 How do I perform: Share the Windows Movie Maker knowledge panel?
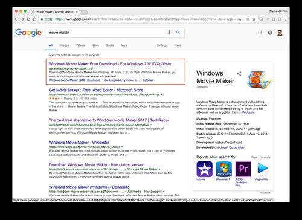click(x=239, y=74)
